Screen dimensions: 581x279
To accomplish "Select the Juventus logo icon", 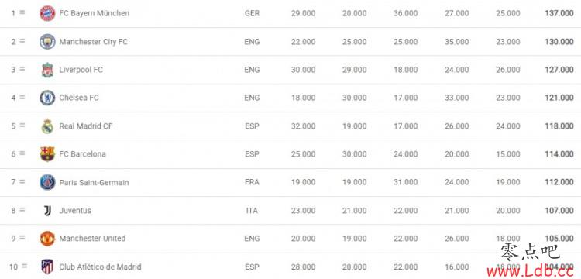I will pyautogui.click(x=47, y=211).
